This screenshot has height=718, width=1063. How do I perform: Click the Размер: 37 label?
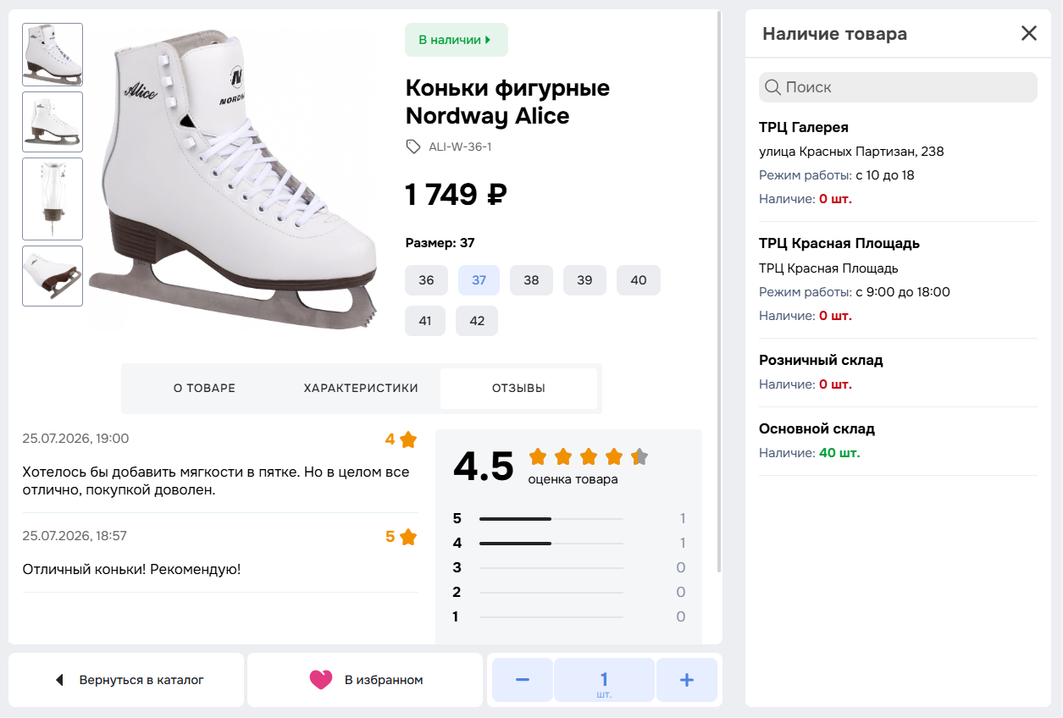tap(440, 243)
